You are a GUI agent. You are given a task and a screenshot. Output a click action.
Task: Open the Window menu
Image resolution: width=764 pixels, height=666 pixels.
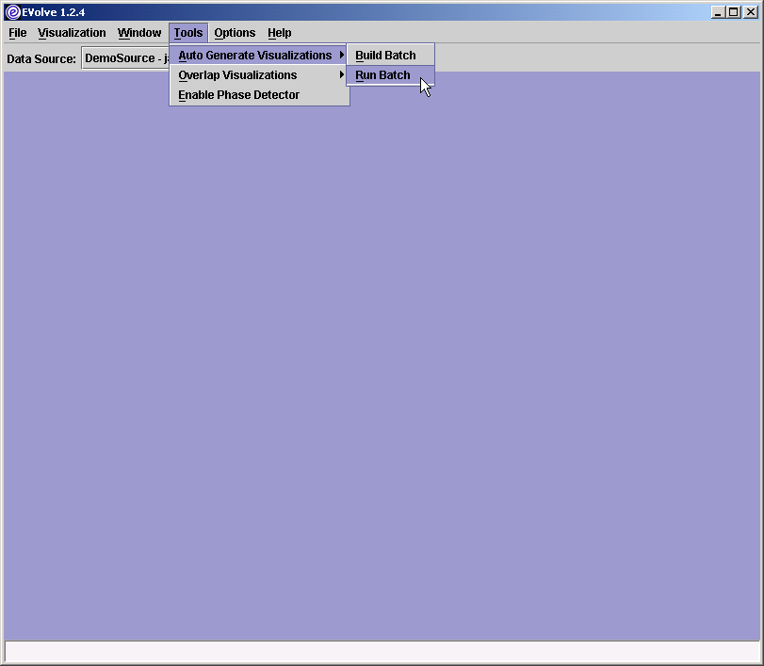[x=139, y=33]
